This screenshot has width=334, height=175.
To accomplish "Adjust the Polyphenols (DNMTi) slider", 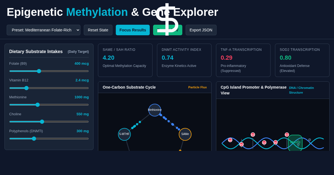I will pos(49,139).
